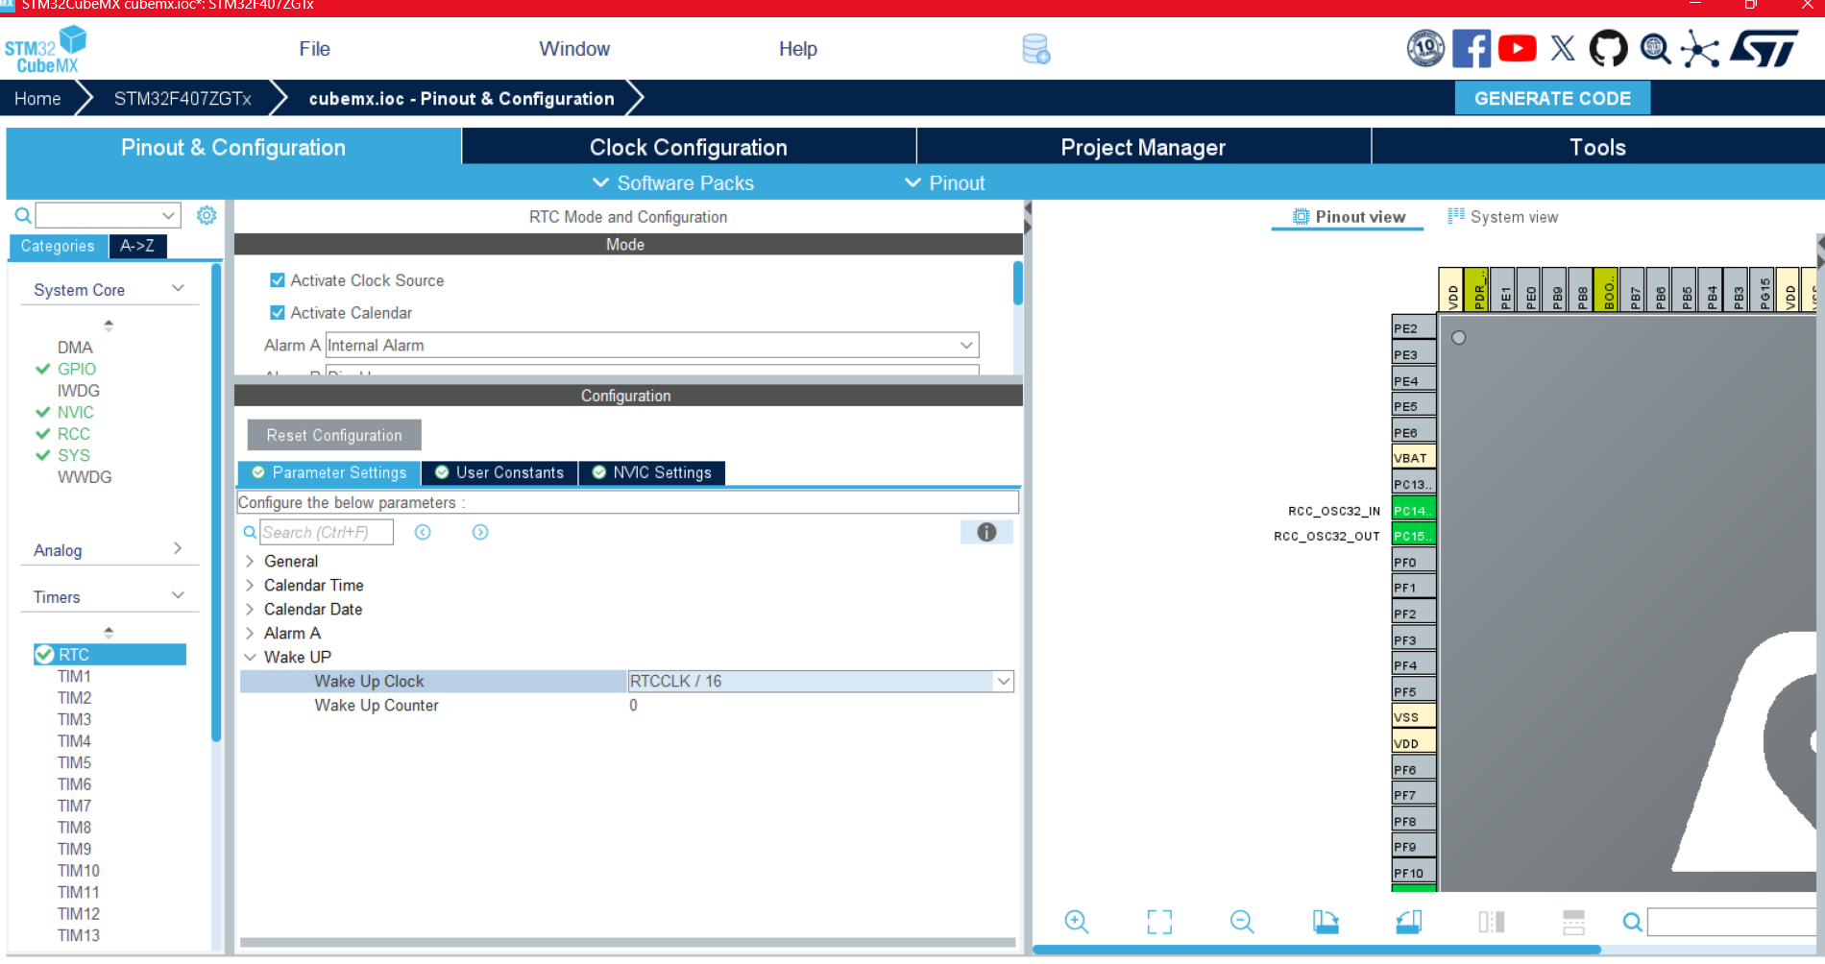Open the settings gear beside category search
This screenshot has width=1825, height=964.
[x=207, y=215]
